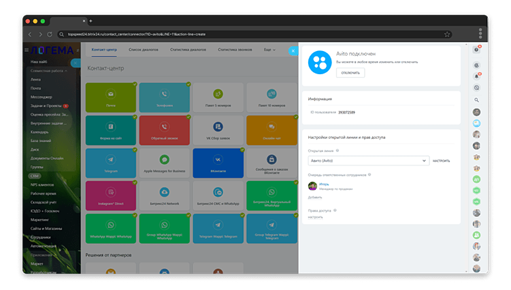Expand the Еще tab menu

269,50
